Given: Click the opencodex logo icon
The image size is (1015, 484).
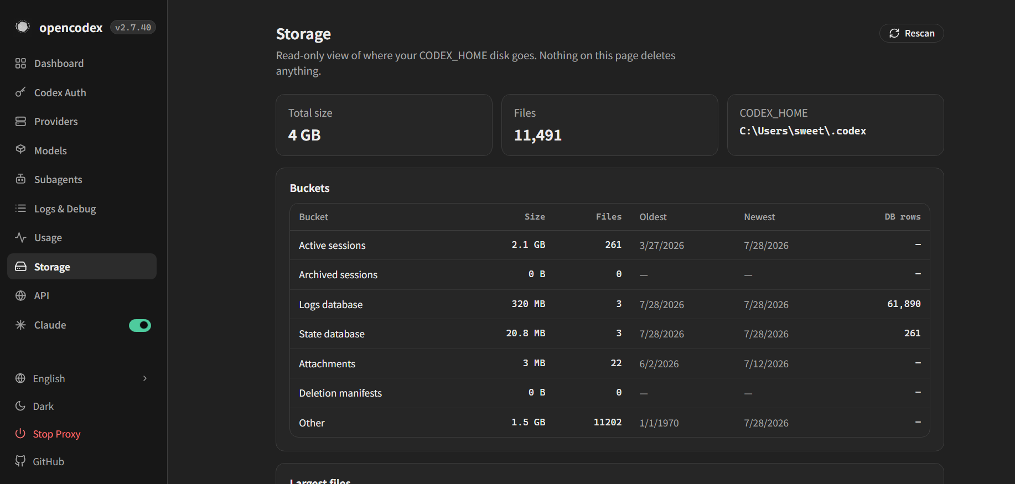Looking at the screenshot, I should (x=22, y=27).
